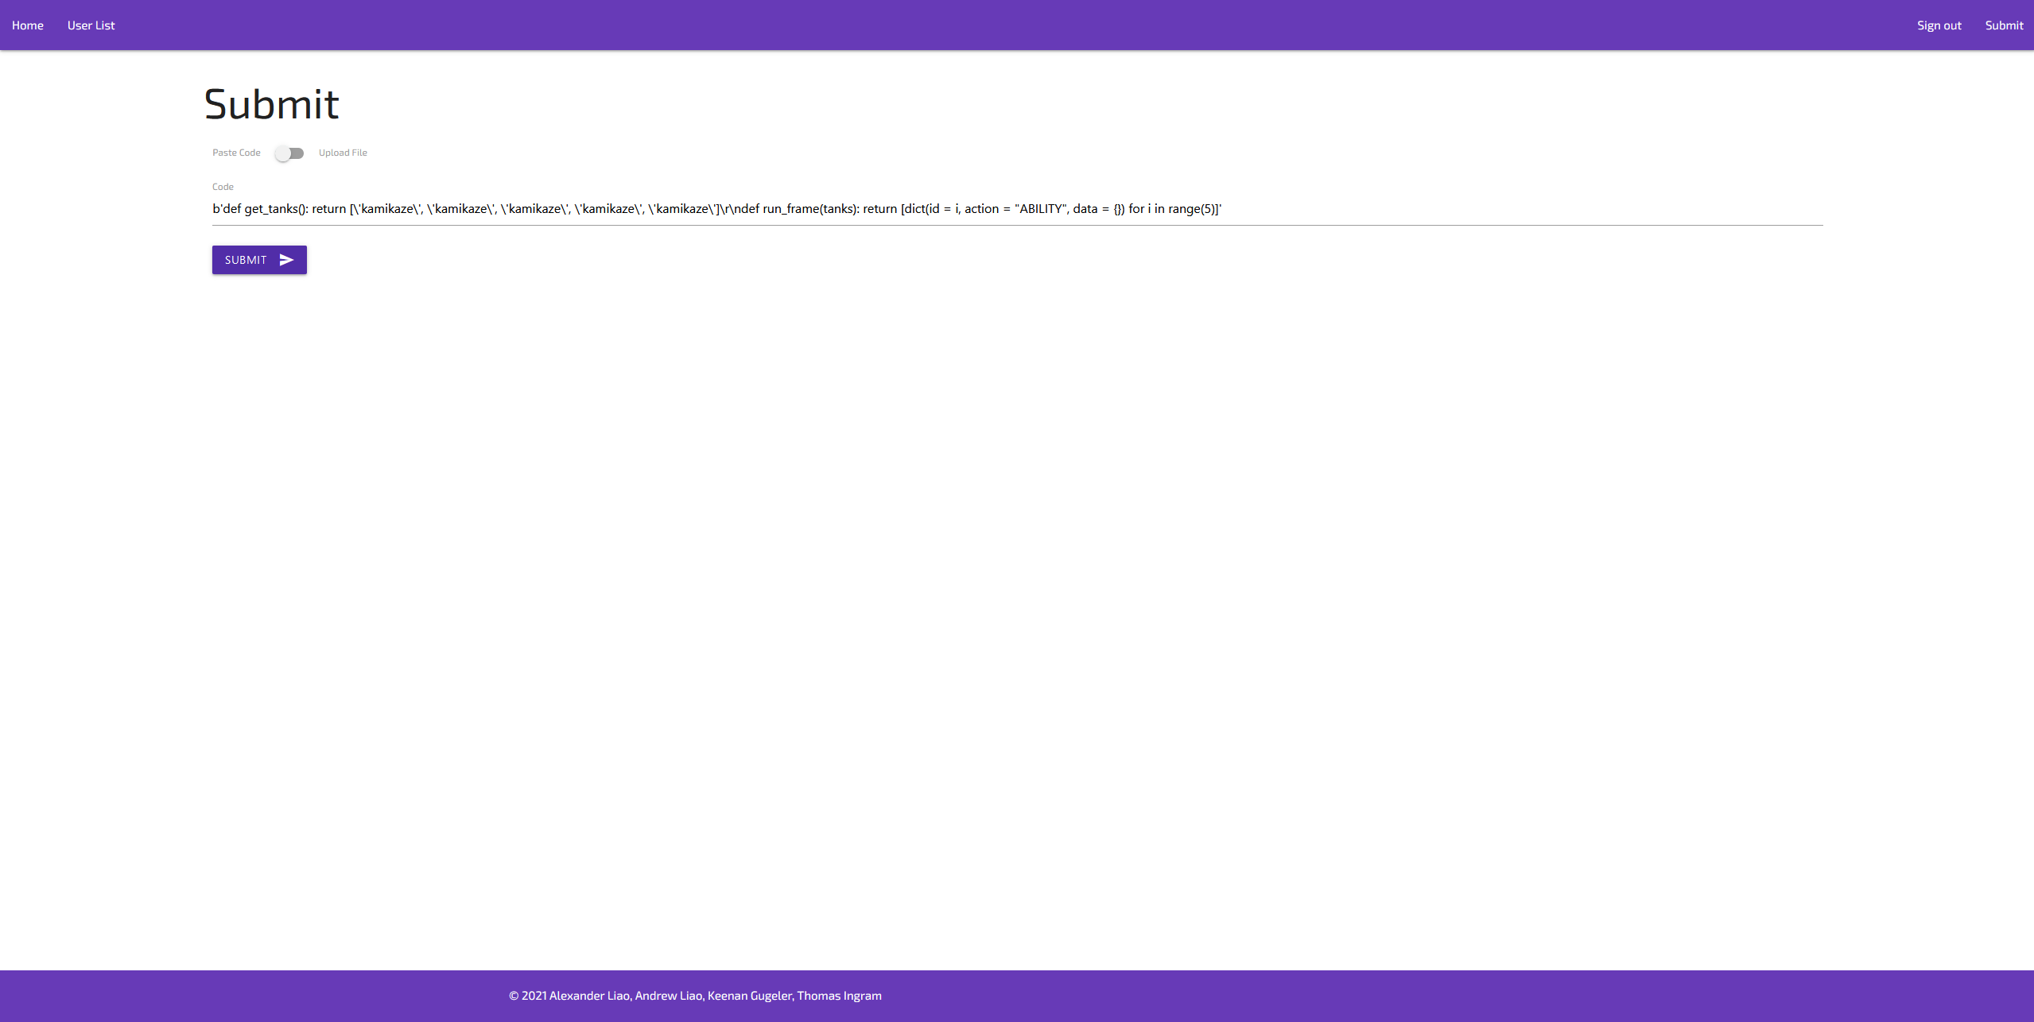Viewport: 2034px width, 1022px height.
Task: Go to the Home page
Action: (x=28, y=25)
